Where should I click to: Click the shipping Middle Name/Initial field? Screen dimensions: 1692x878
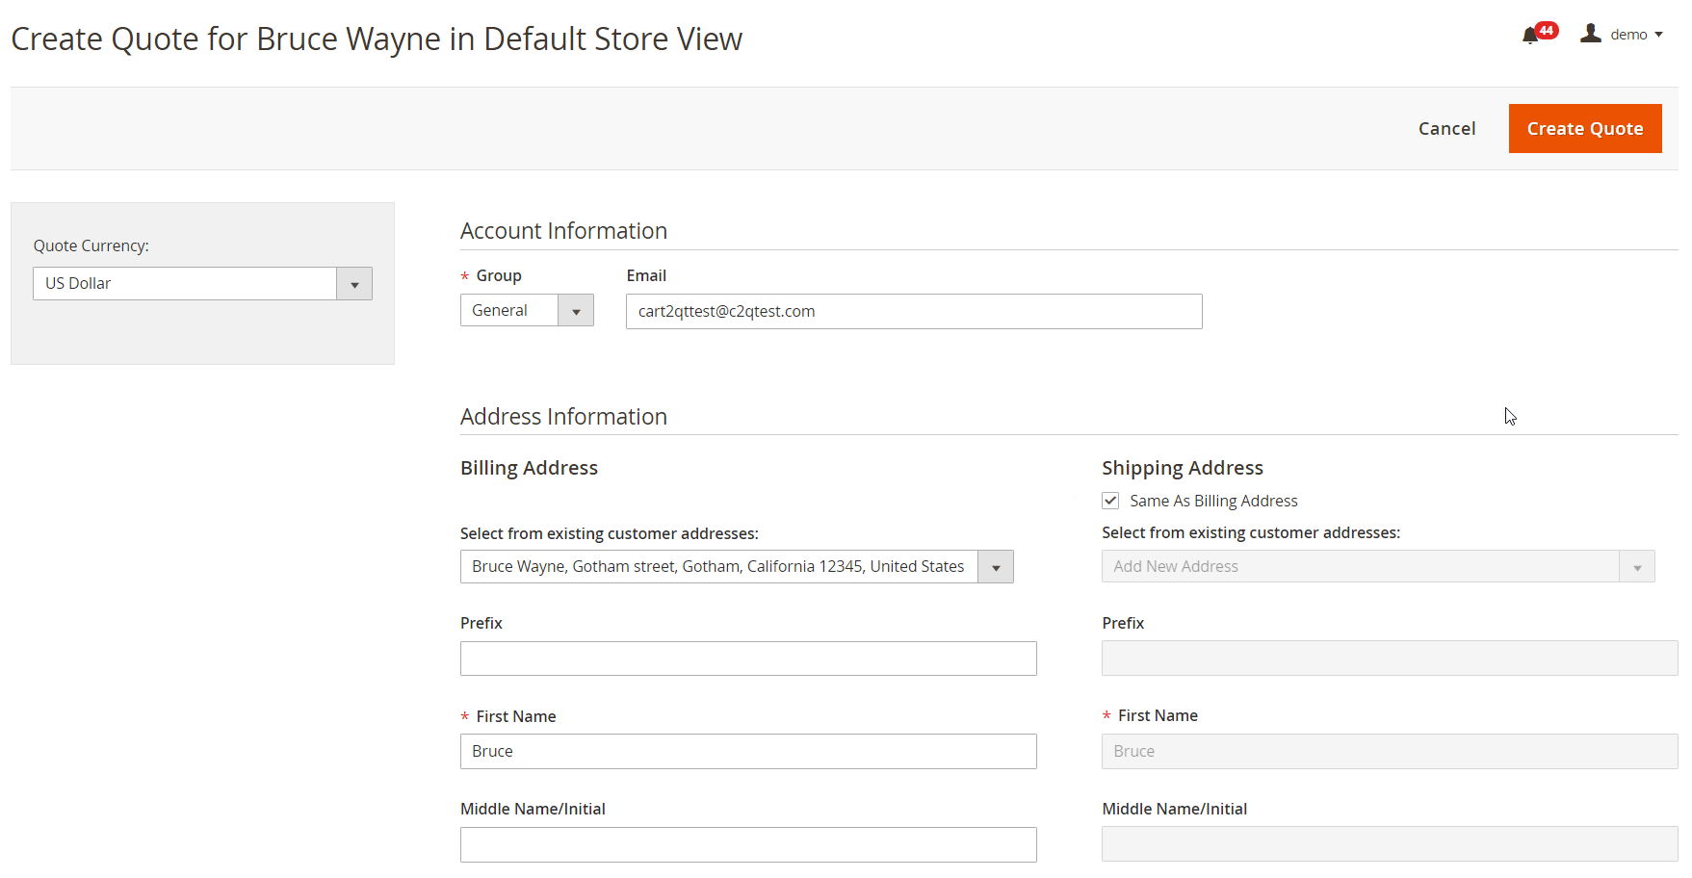pyautogui.click(x=1389, y=844)
